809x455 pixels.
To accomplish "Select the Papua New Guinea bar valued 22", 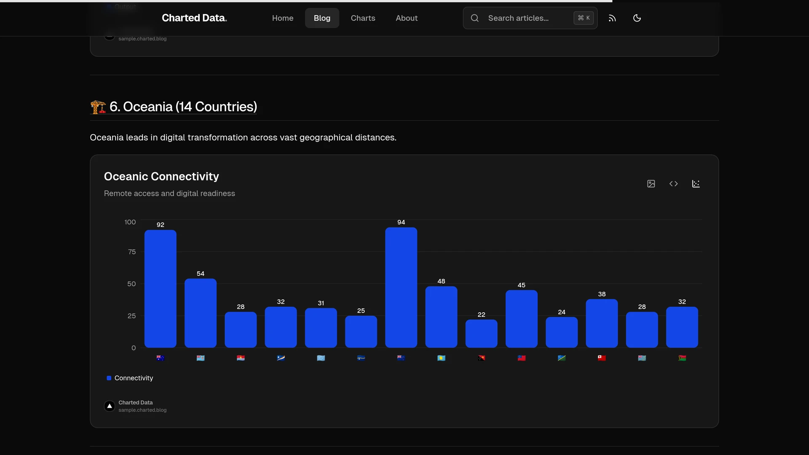I will [x=482, y=334].
